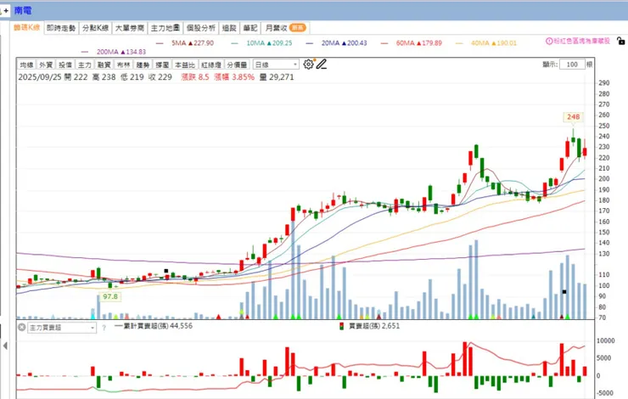Collapse left panel with triangle arrow
Viewport: 628px width, 399px height.
click(5, 346)
